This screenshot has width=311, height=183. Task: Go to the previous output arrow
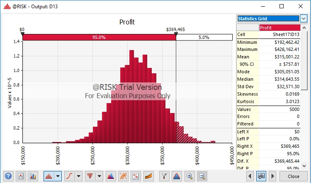coord(250,176)
